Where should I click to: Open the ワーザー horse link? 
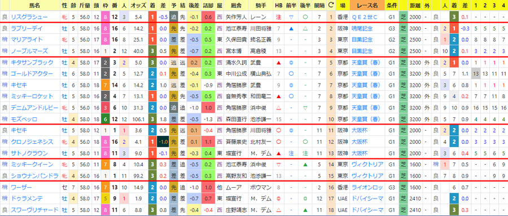point(21,187)
